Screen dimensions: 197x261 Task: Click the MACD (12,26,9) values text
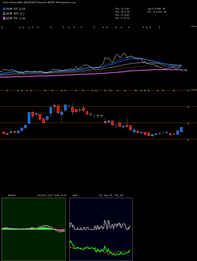(51, 195)
